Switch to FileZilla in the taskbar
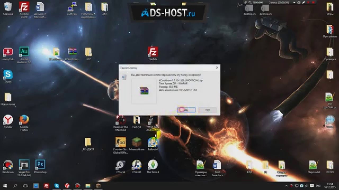The height and width of the screenshot is (190, 339). [46, 186]
